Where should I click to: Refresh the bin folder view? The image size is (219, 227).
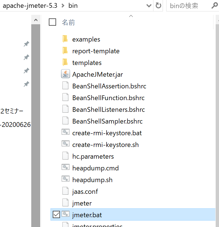(x=158, y=6)
